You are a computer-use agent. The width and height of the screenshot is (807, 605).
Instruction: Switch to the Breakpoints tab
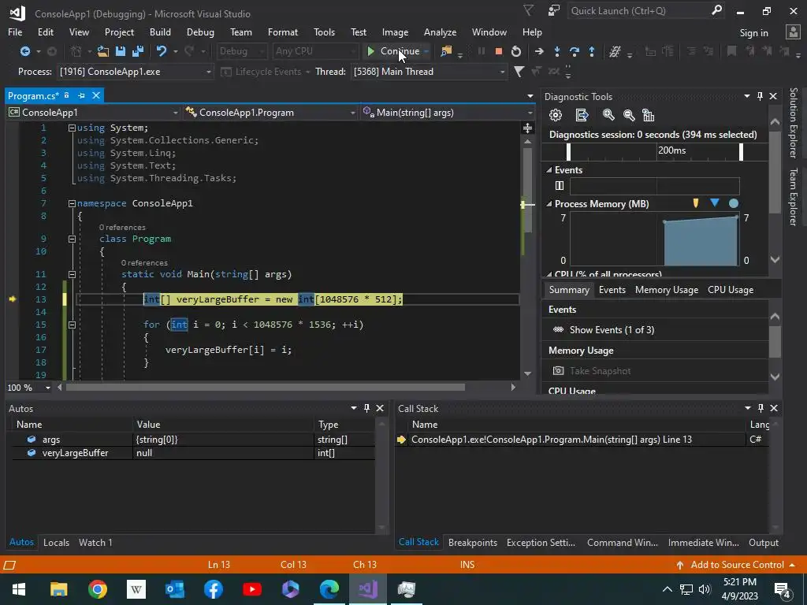click(x=473, y=542)
